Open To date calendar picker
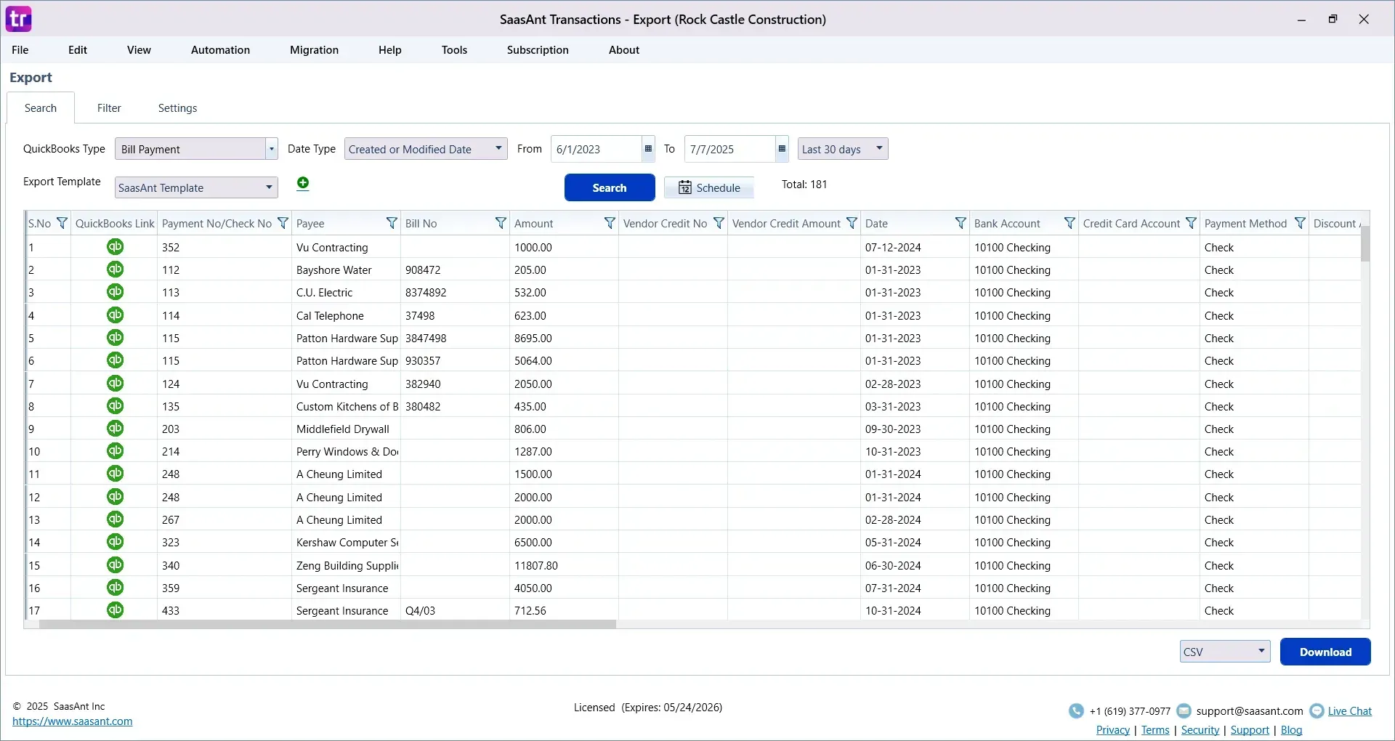1395x741 pixels. [x=782, y=149]
